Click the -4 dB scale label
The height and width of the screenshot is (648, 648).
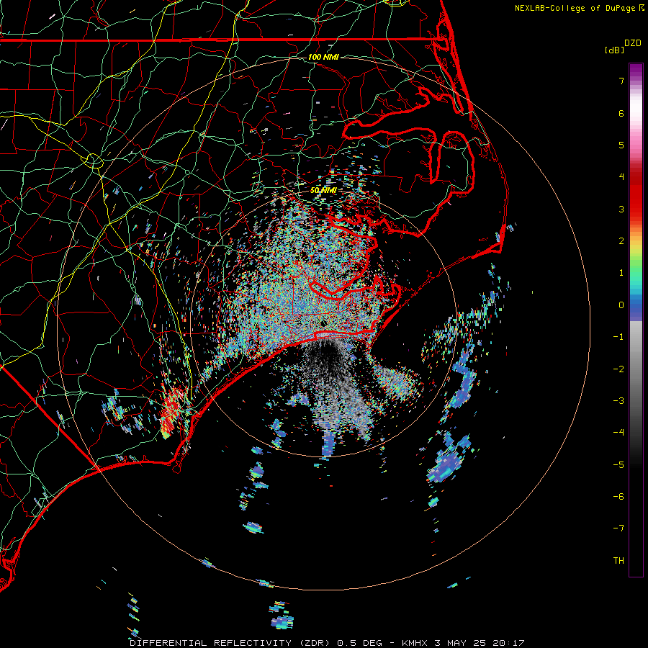point(618,433)
